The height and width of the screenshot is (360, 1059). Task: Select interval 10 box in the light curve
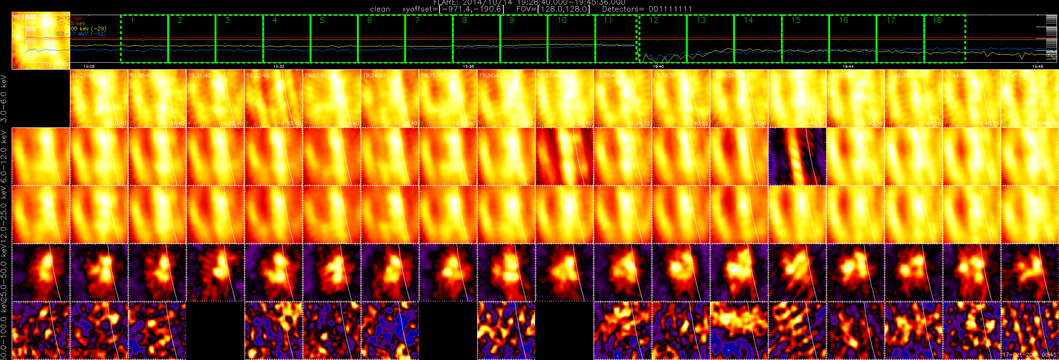coord(571,39)
